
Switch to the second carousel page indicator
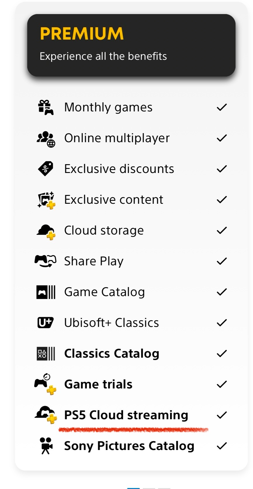click(x=149, y=488)
